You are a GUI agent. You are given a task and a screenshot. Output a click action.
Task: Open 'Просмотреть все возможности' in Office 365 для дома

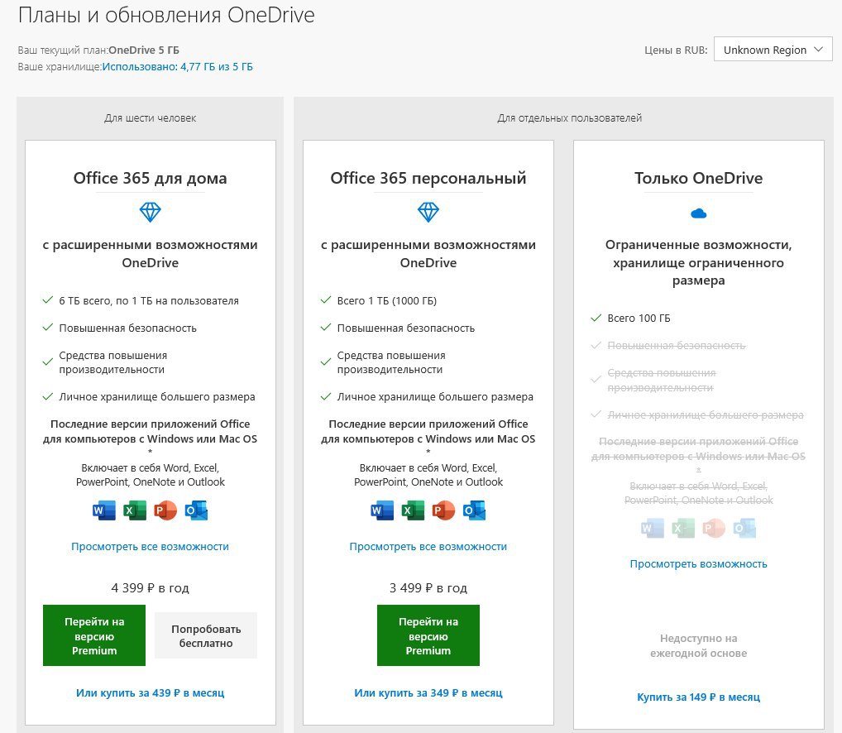tap(151, 547)
